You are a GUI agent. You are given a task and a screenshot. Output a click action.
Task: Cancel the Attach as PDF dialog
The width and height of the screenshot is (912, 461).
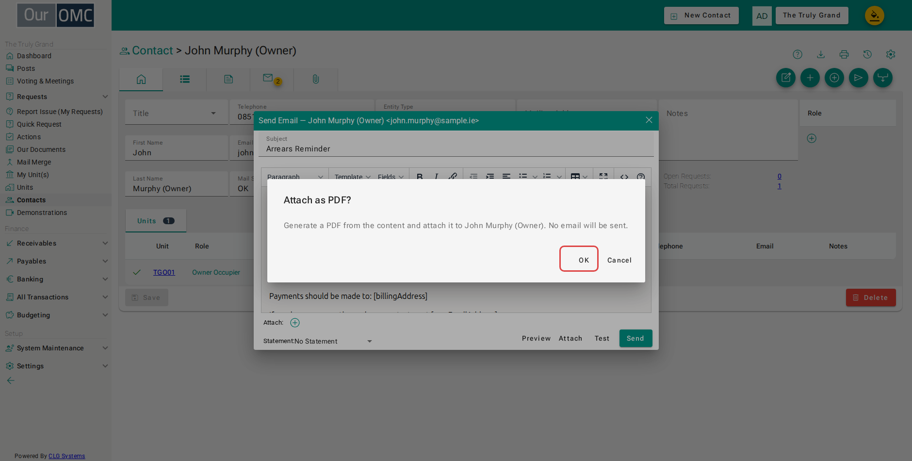tap(619, 260)
